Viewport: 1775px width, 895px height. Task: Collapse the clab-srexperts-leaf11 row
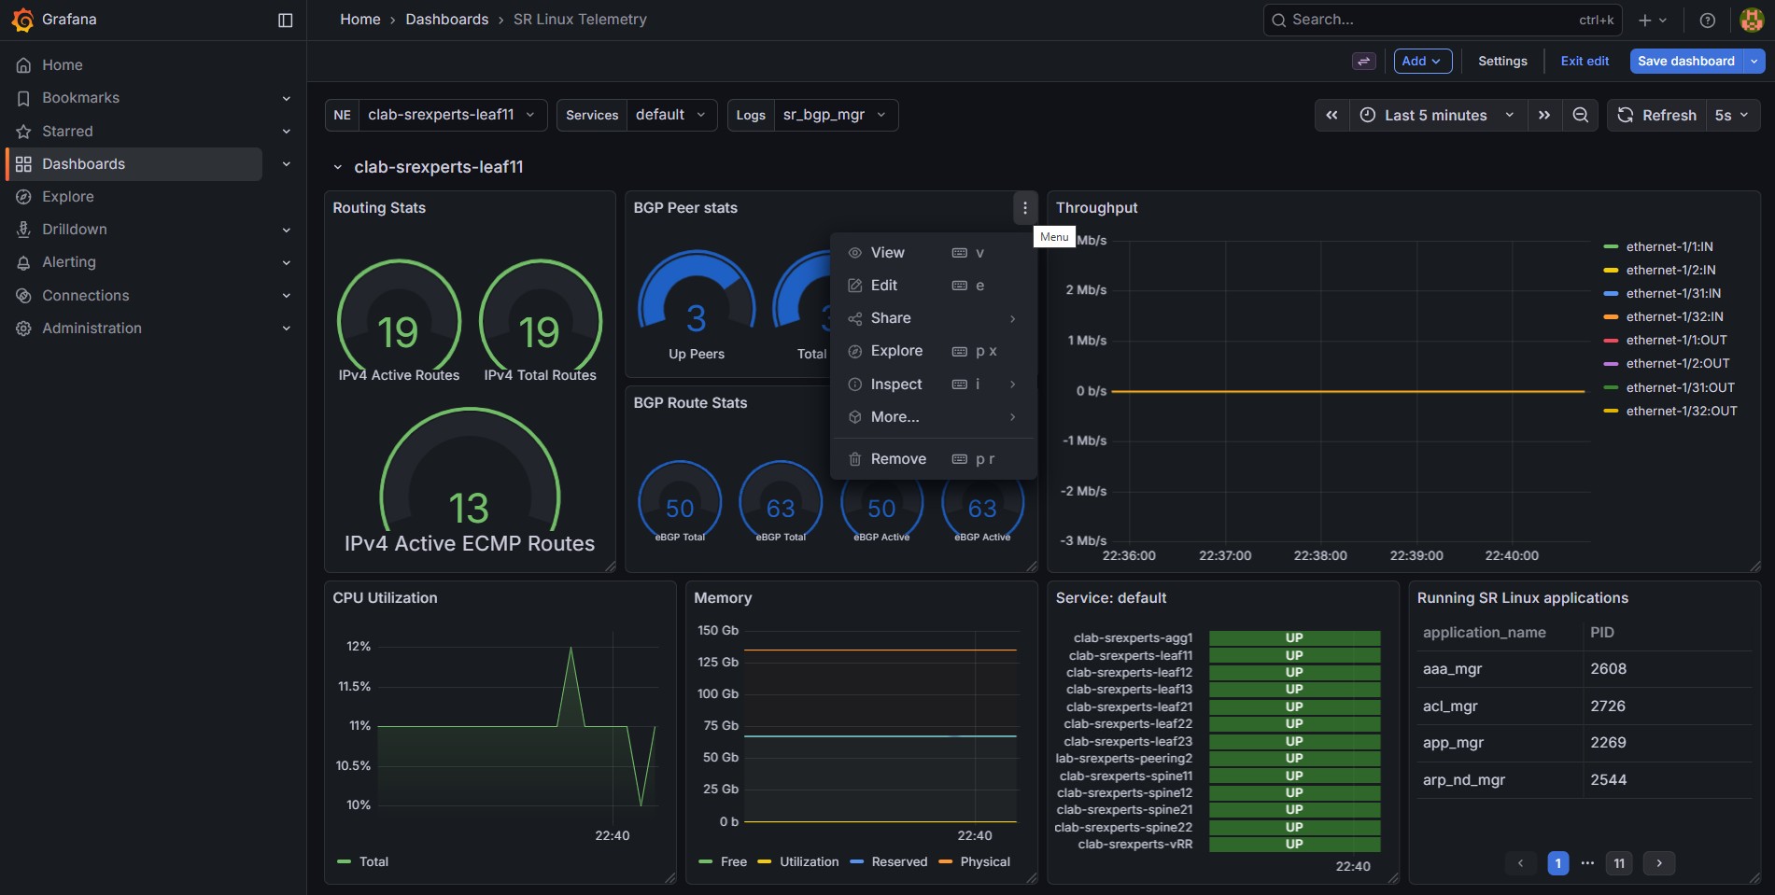338,168
